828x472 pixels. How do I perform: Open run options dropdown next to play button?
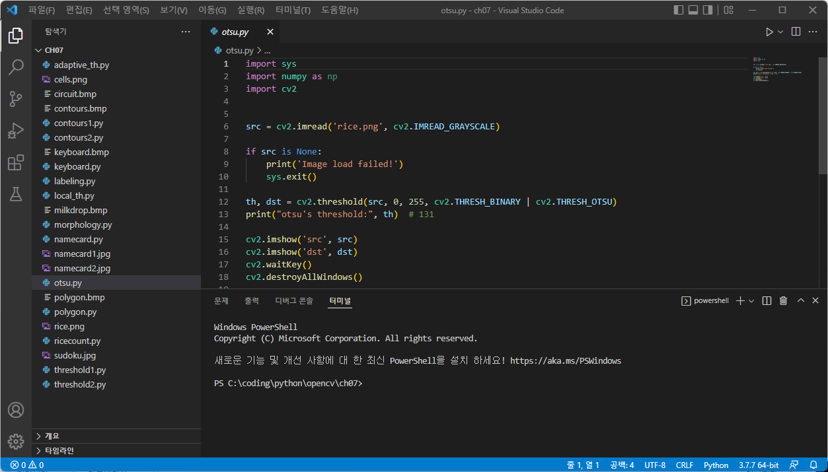[780, 32]
